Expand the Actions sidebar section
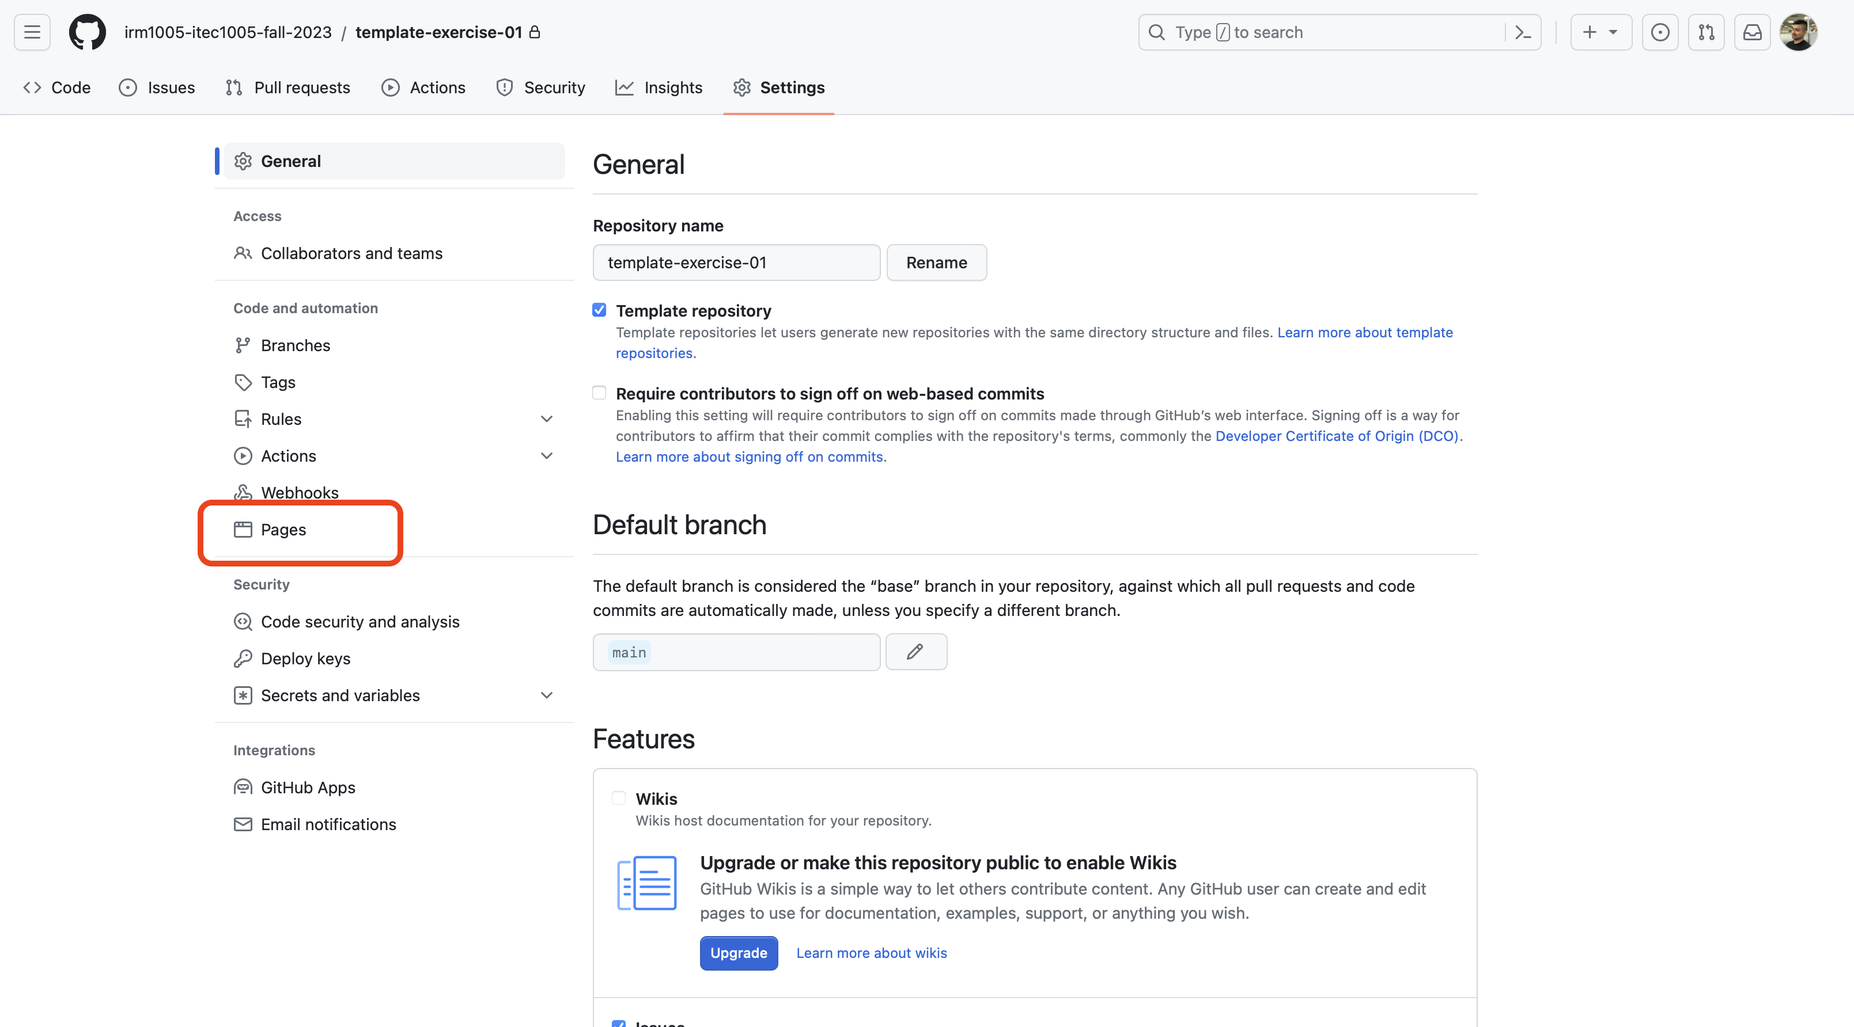1854x1027 pixels. tap(547, 455)
